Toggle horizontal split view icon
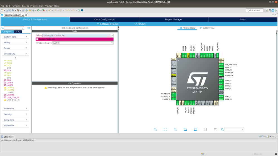The height and width of the screenshot is (156, 278). [x=215, y=129]
